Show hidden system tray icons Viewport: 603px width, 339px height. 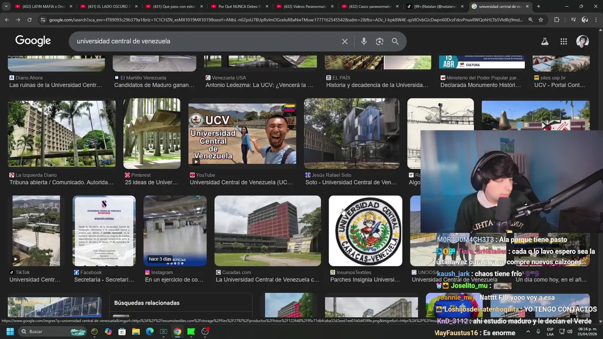[x=528, y=331]
